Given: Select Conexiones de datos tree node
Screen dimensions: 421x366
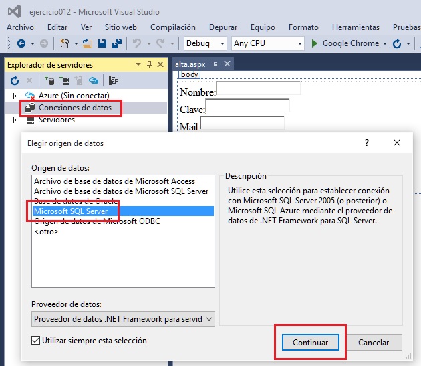Looking at the screenshot, I should [75, 108].
